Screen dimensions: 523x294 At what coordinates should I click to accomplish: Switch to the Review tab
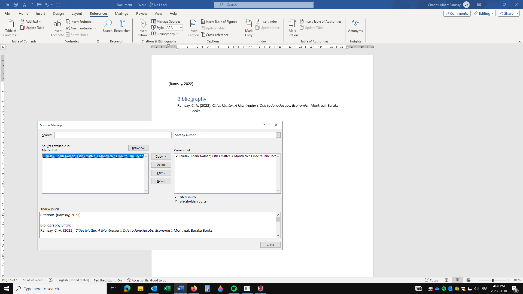(142, 13)
